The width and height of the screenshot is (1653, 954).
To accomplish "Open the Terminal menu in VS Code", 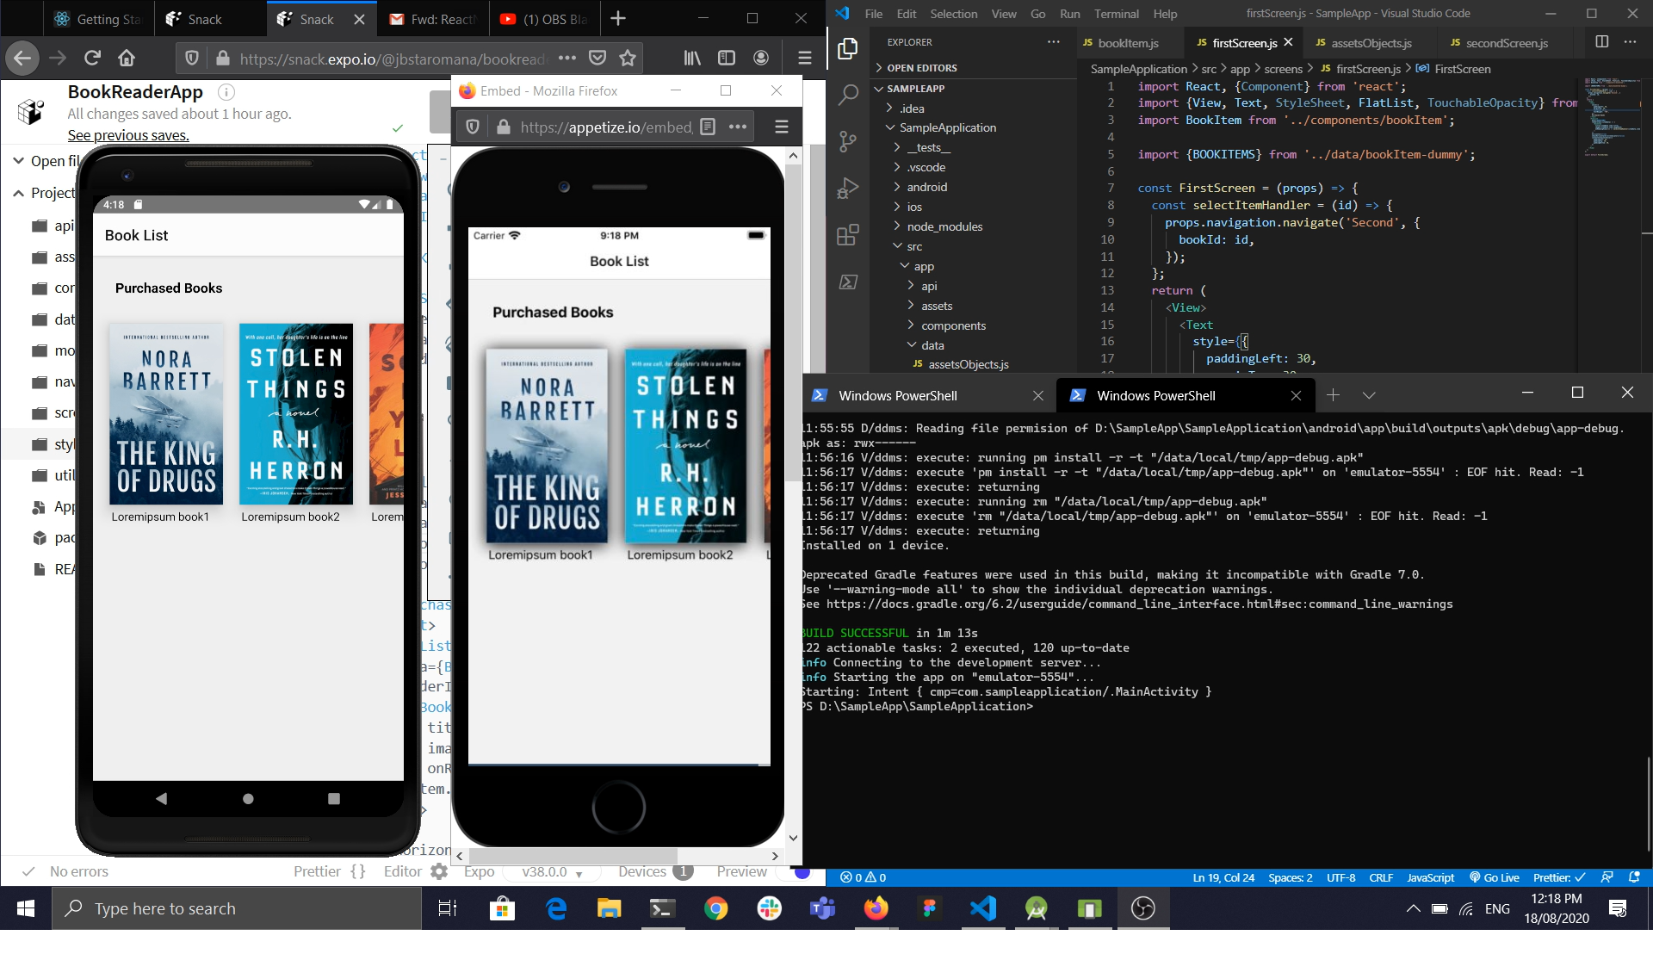I will pos(1116,14).
